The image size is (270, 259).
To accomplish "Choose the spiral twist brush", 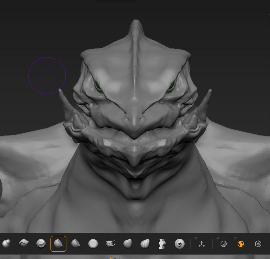I will 180,244.
